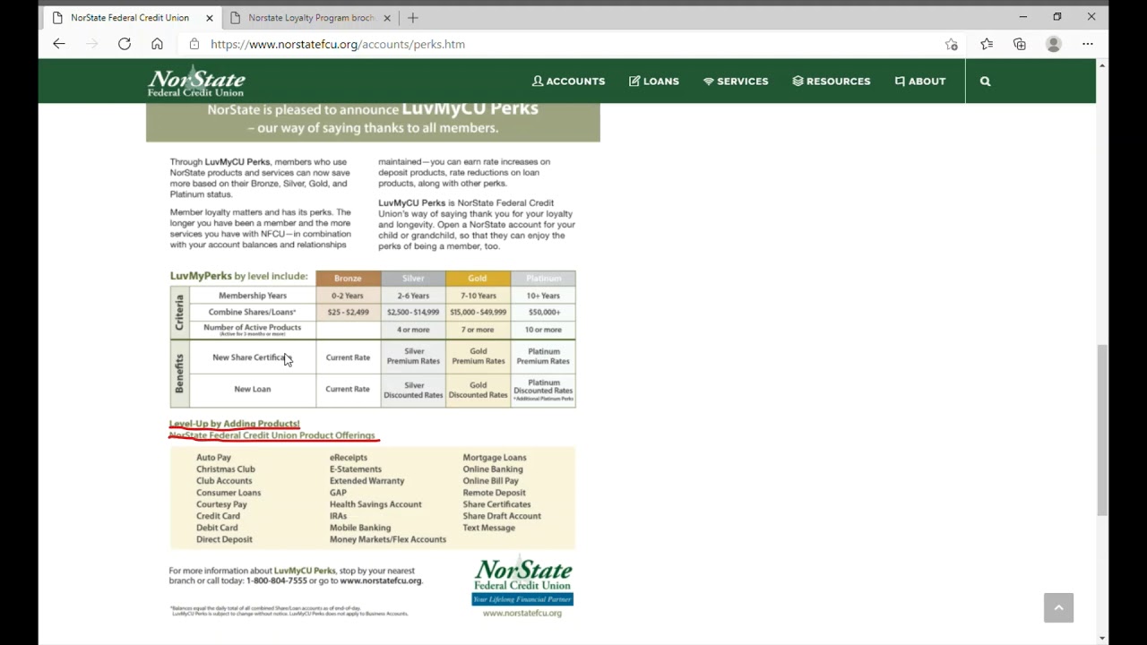Click 'Money Markets/Flex Accounts' entry

coord(387,539)
